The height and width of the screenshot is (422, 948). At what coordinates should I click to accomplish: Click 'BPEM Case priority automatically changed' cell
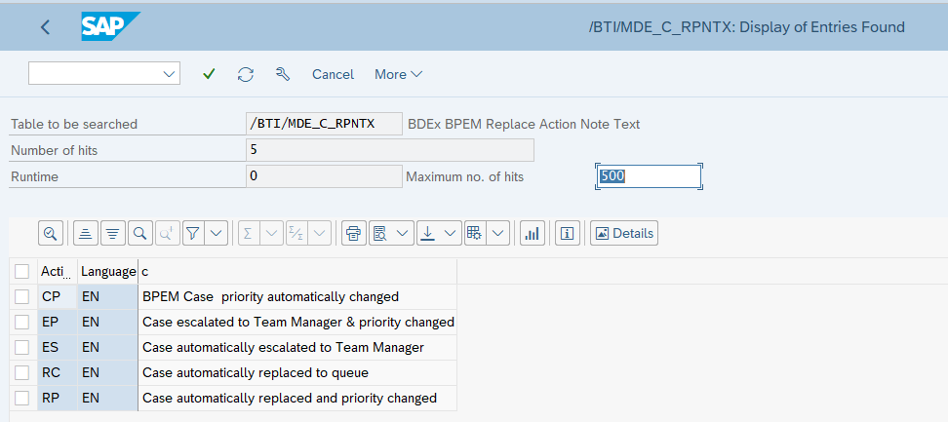(297, 296)
